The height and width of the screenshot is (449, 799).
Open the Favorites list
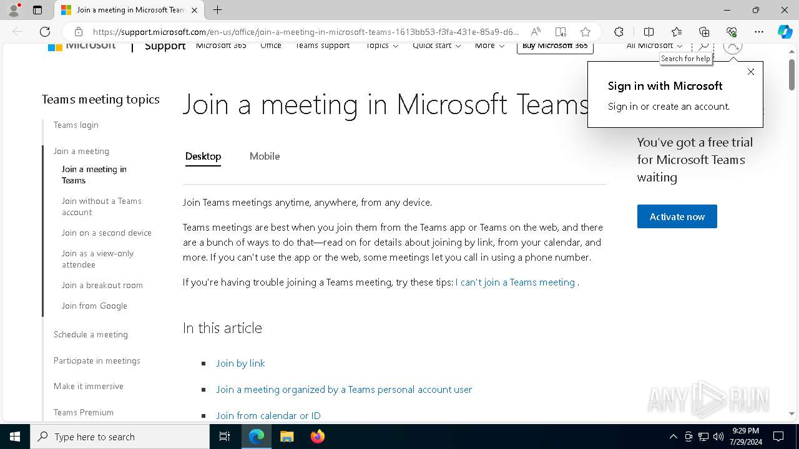pyautogui.click(x=677, y=32)
